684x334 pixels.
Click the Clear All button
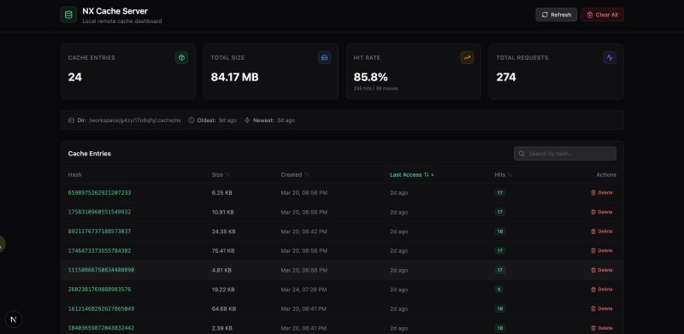pyautogui.click(x=602, y=15)
